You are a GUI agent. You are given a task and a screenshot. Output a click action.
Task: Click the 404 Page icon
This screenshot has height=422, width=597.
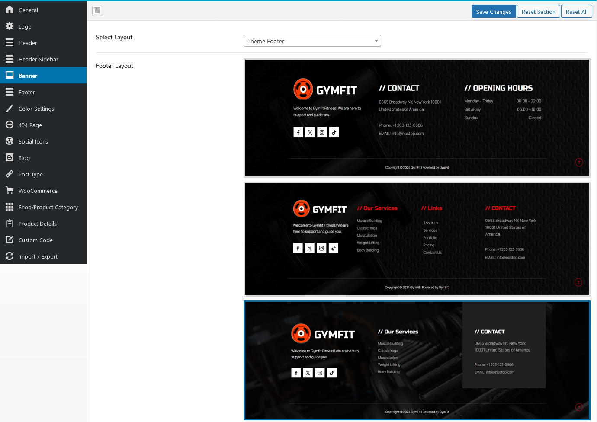(10, 125)
